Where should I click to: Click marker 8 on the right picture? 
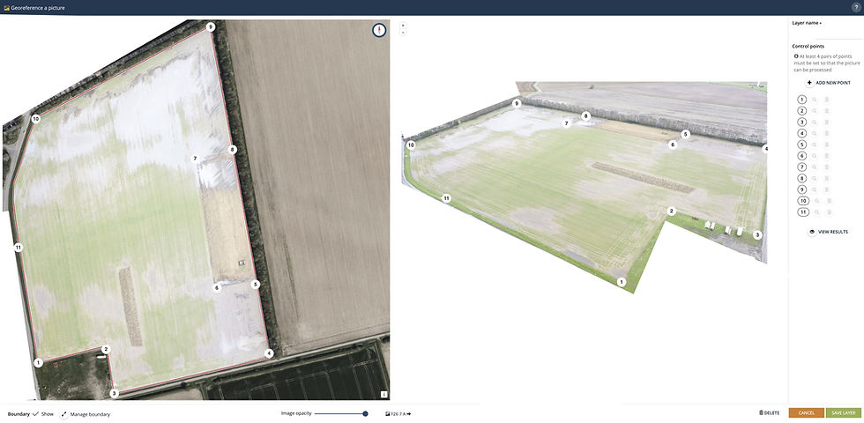pyautogui.click(x=586, y=115)
